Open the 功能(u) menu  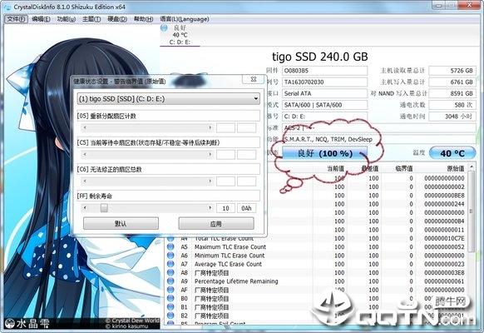tap(66, 19)
